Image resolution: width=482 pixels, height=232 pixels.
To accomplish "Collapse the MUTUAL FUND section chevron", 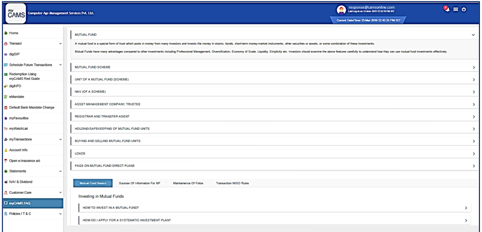I will click(x=473, y=35).
